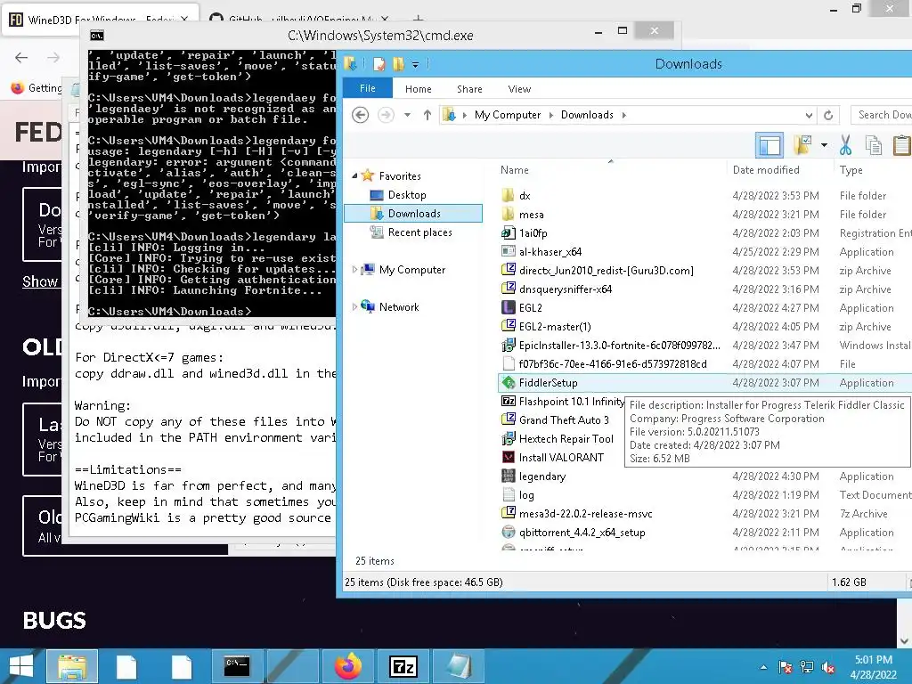Select the legendary application file
Screen dimensions: 912x684
[541, 476]
